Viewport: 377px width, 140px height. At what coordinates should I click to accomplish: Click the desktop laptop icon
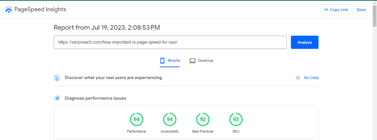pyautogui.click(x=193, y=60)
